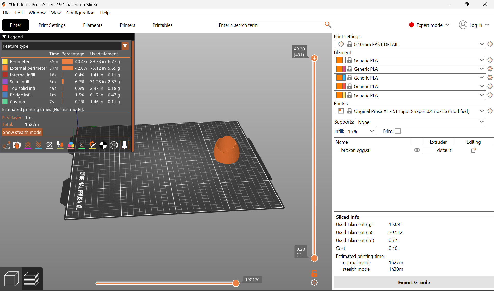Click the horizontal move slider thumb

236,283
